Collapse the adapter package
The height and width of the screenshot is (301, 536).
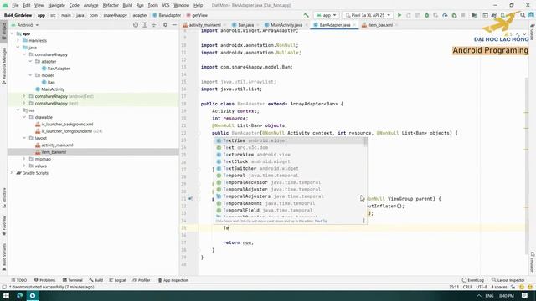(31, 61)
